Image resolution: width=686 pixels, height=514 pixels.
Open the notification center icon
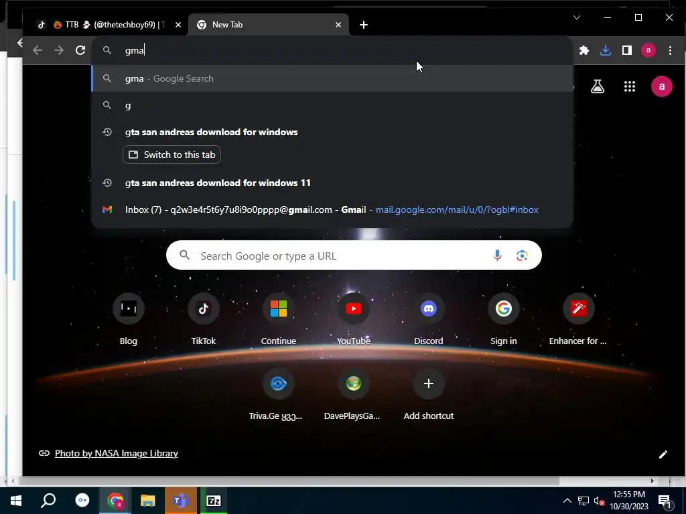click(x=665, y=501)
